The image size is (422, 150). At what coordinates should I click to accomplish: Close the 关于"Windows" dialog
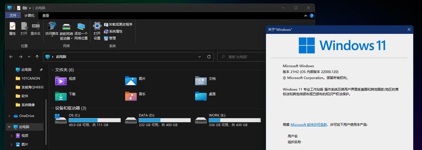409,30
